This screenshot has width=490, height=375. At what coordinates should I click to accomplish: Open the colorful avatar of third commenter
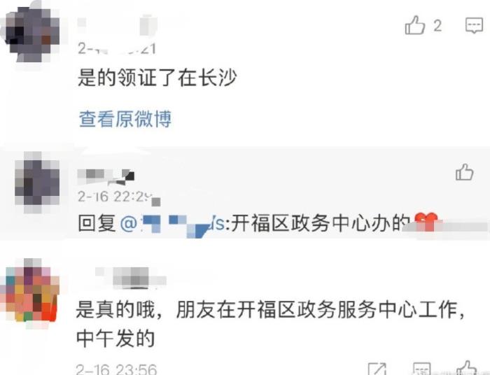point(30,291)
